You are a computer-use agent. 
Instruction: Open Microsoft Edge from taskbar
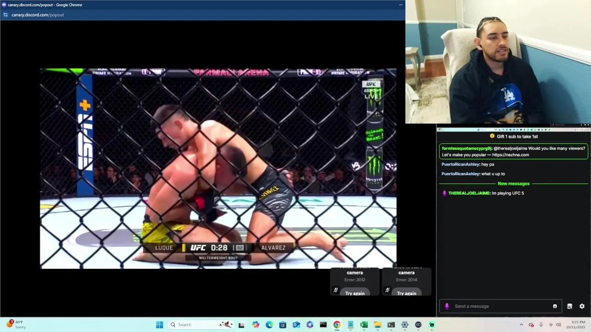click(x=269, y=325)
